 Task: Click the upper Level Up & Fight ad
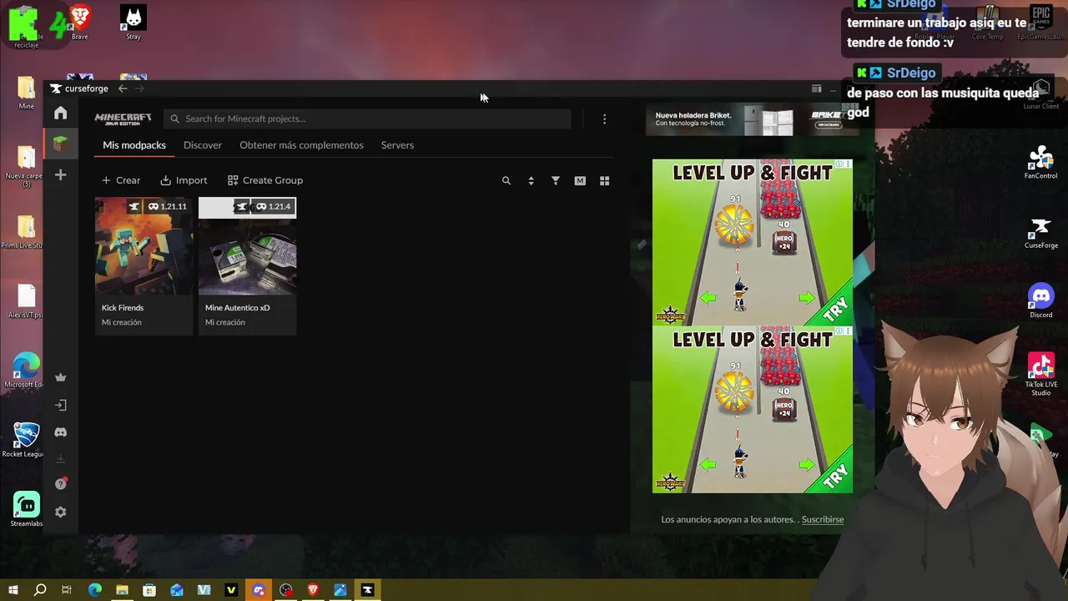(x=753, y=242)
